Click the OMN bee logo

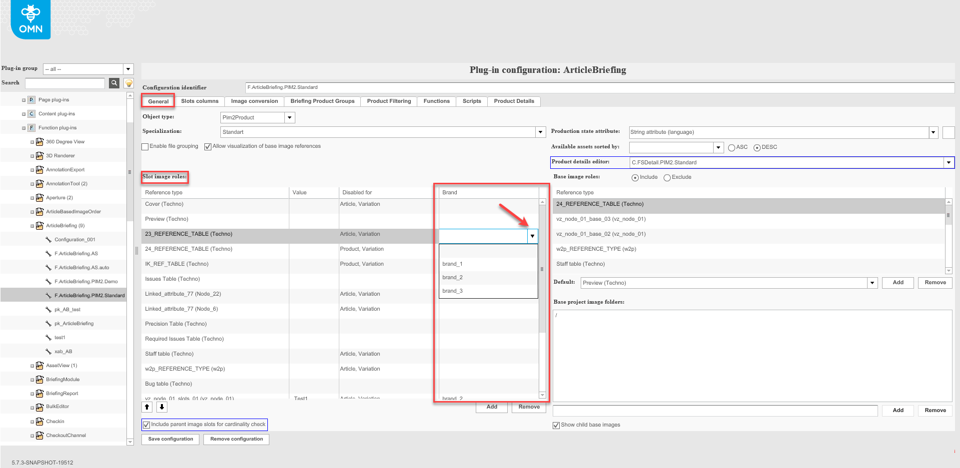[x=30, y=19]
